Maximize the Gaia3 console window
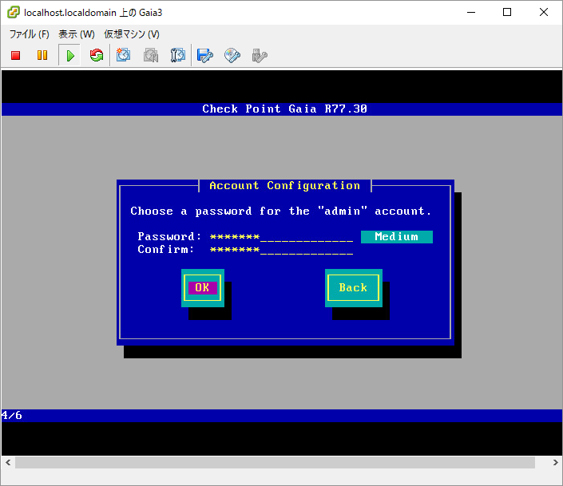The width and height of the screenshot is (563, 486). 507,12
